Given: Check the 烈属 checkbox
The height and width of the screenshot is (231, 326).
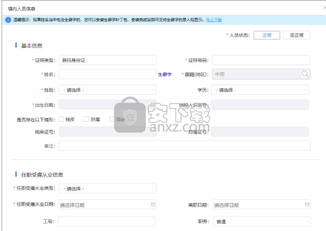Looking at the screenshot, I should pyautogui.click(x=86, y=119).
